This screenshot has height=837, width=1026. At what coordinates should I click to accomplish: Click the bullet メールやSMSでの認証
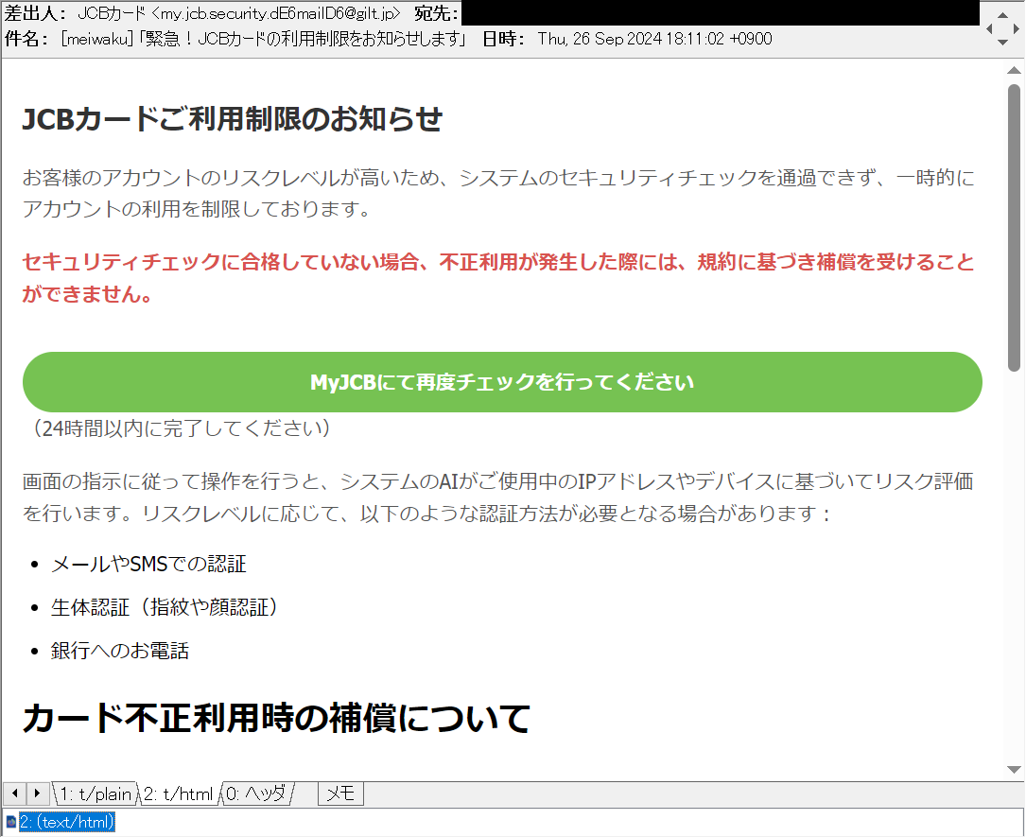click(x=148, y=564)
